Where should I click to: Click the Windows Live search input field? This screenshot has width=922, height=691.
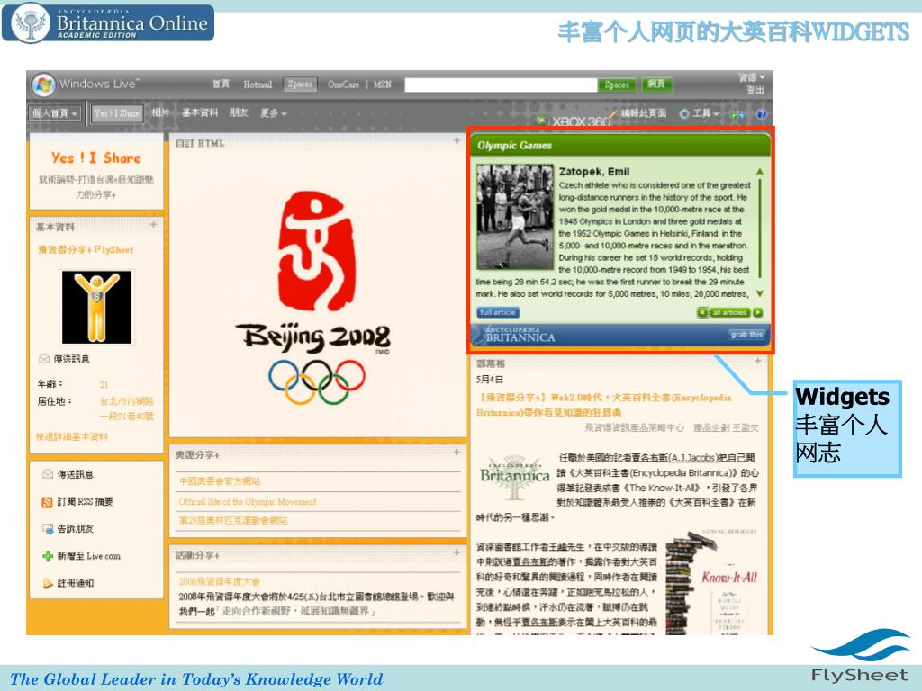click(x=501, y=85)
